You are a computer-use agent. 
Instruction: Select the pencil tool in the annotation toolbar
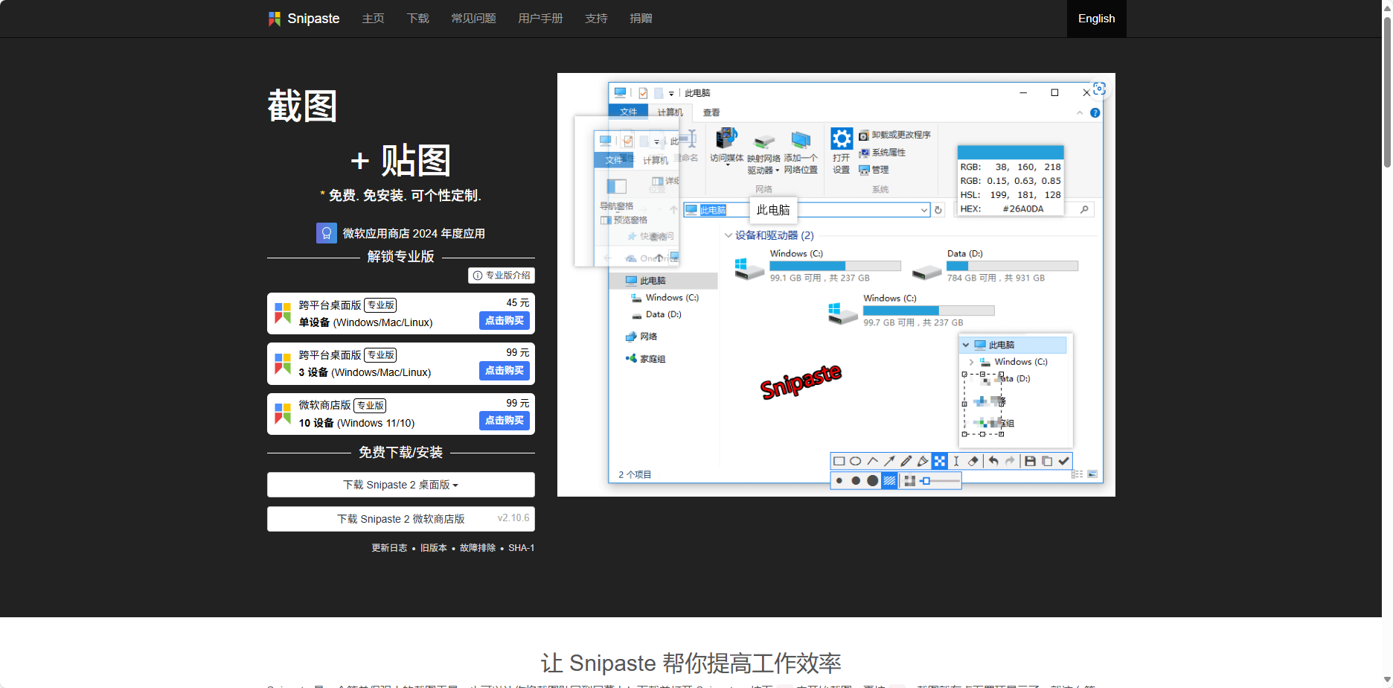click(906, 461)
